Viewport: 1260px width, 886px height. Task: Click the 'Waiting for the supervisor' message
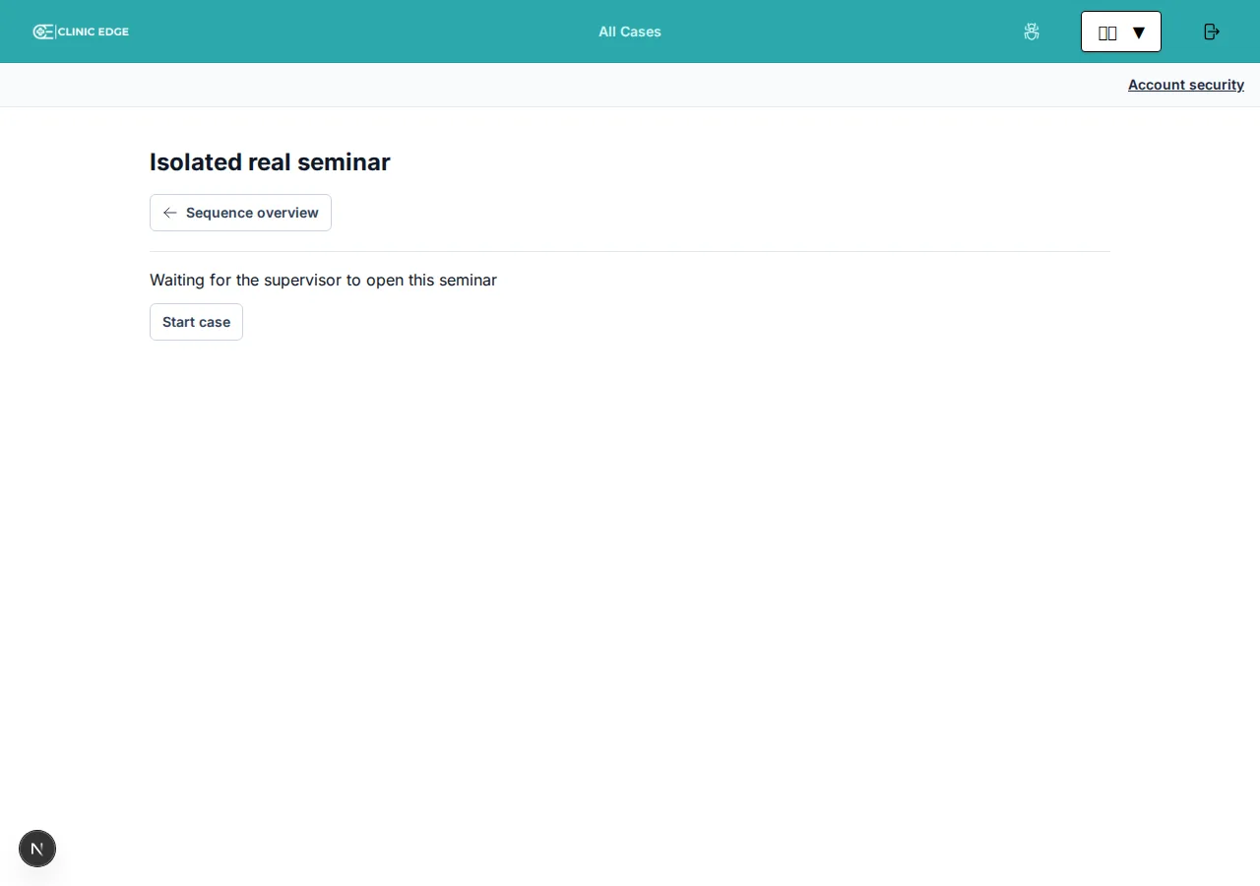click(323, 281)
